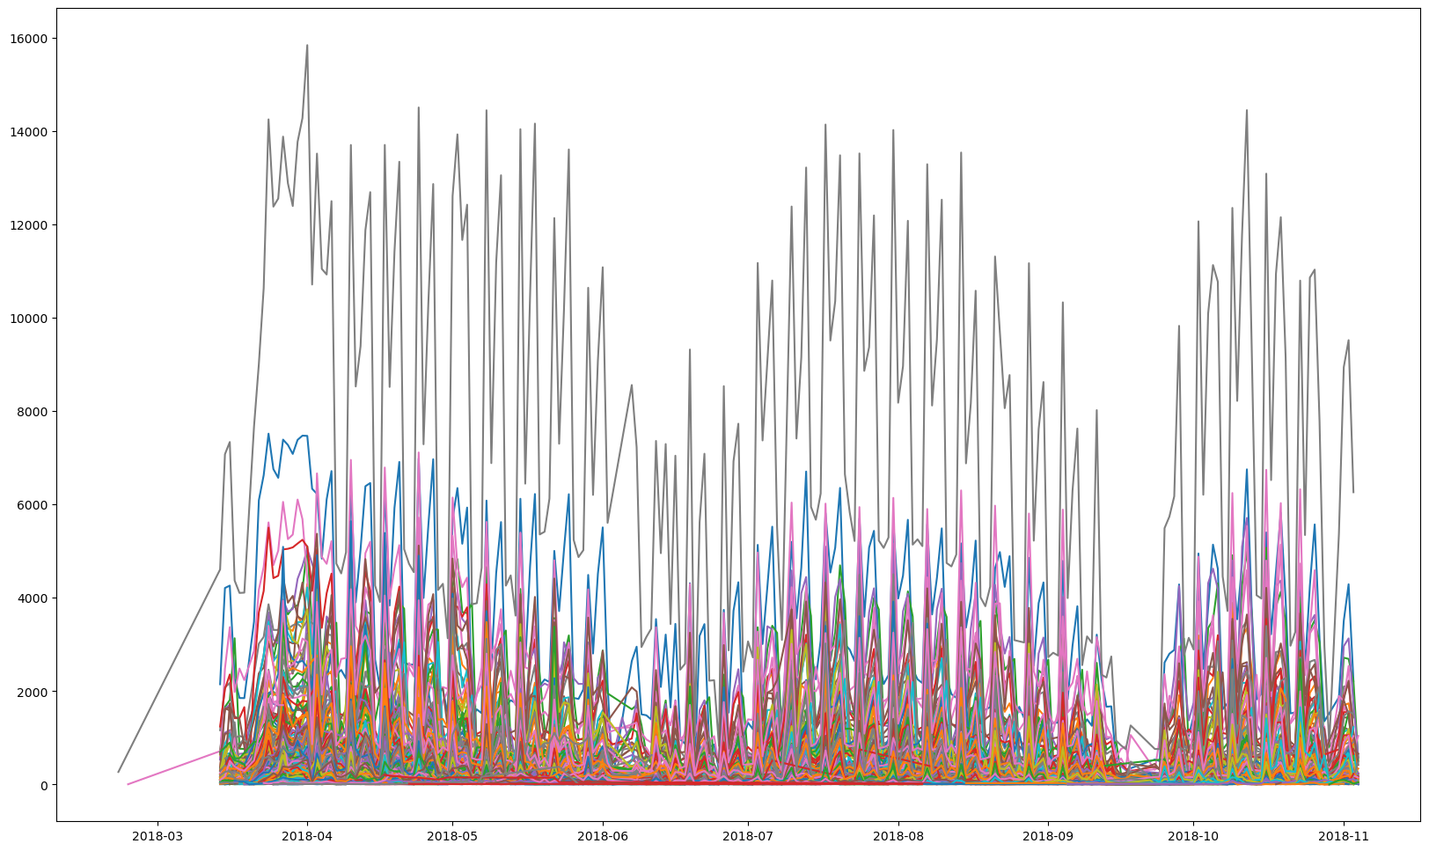Click the 6000 y-axis label
Screen dimensions: 1429x851
point(32,505)
